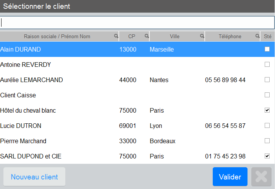Select the Aurélie LEMARCHAND row

pyautogui.click(x=137, y=80)
